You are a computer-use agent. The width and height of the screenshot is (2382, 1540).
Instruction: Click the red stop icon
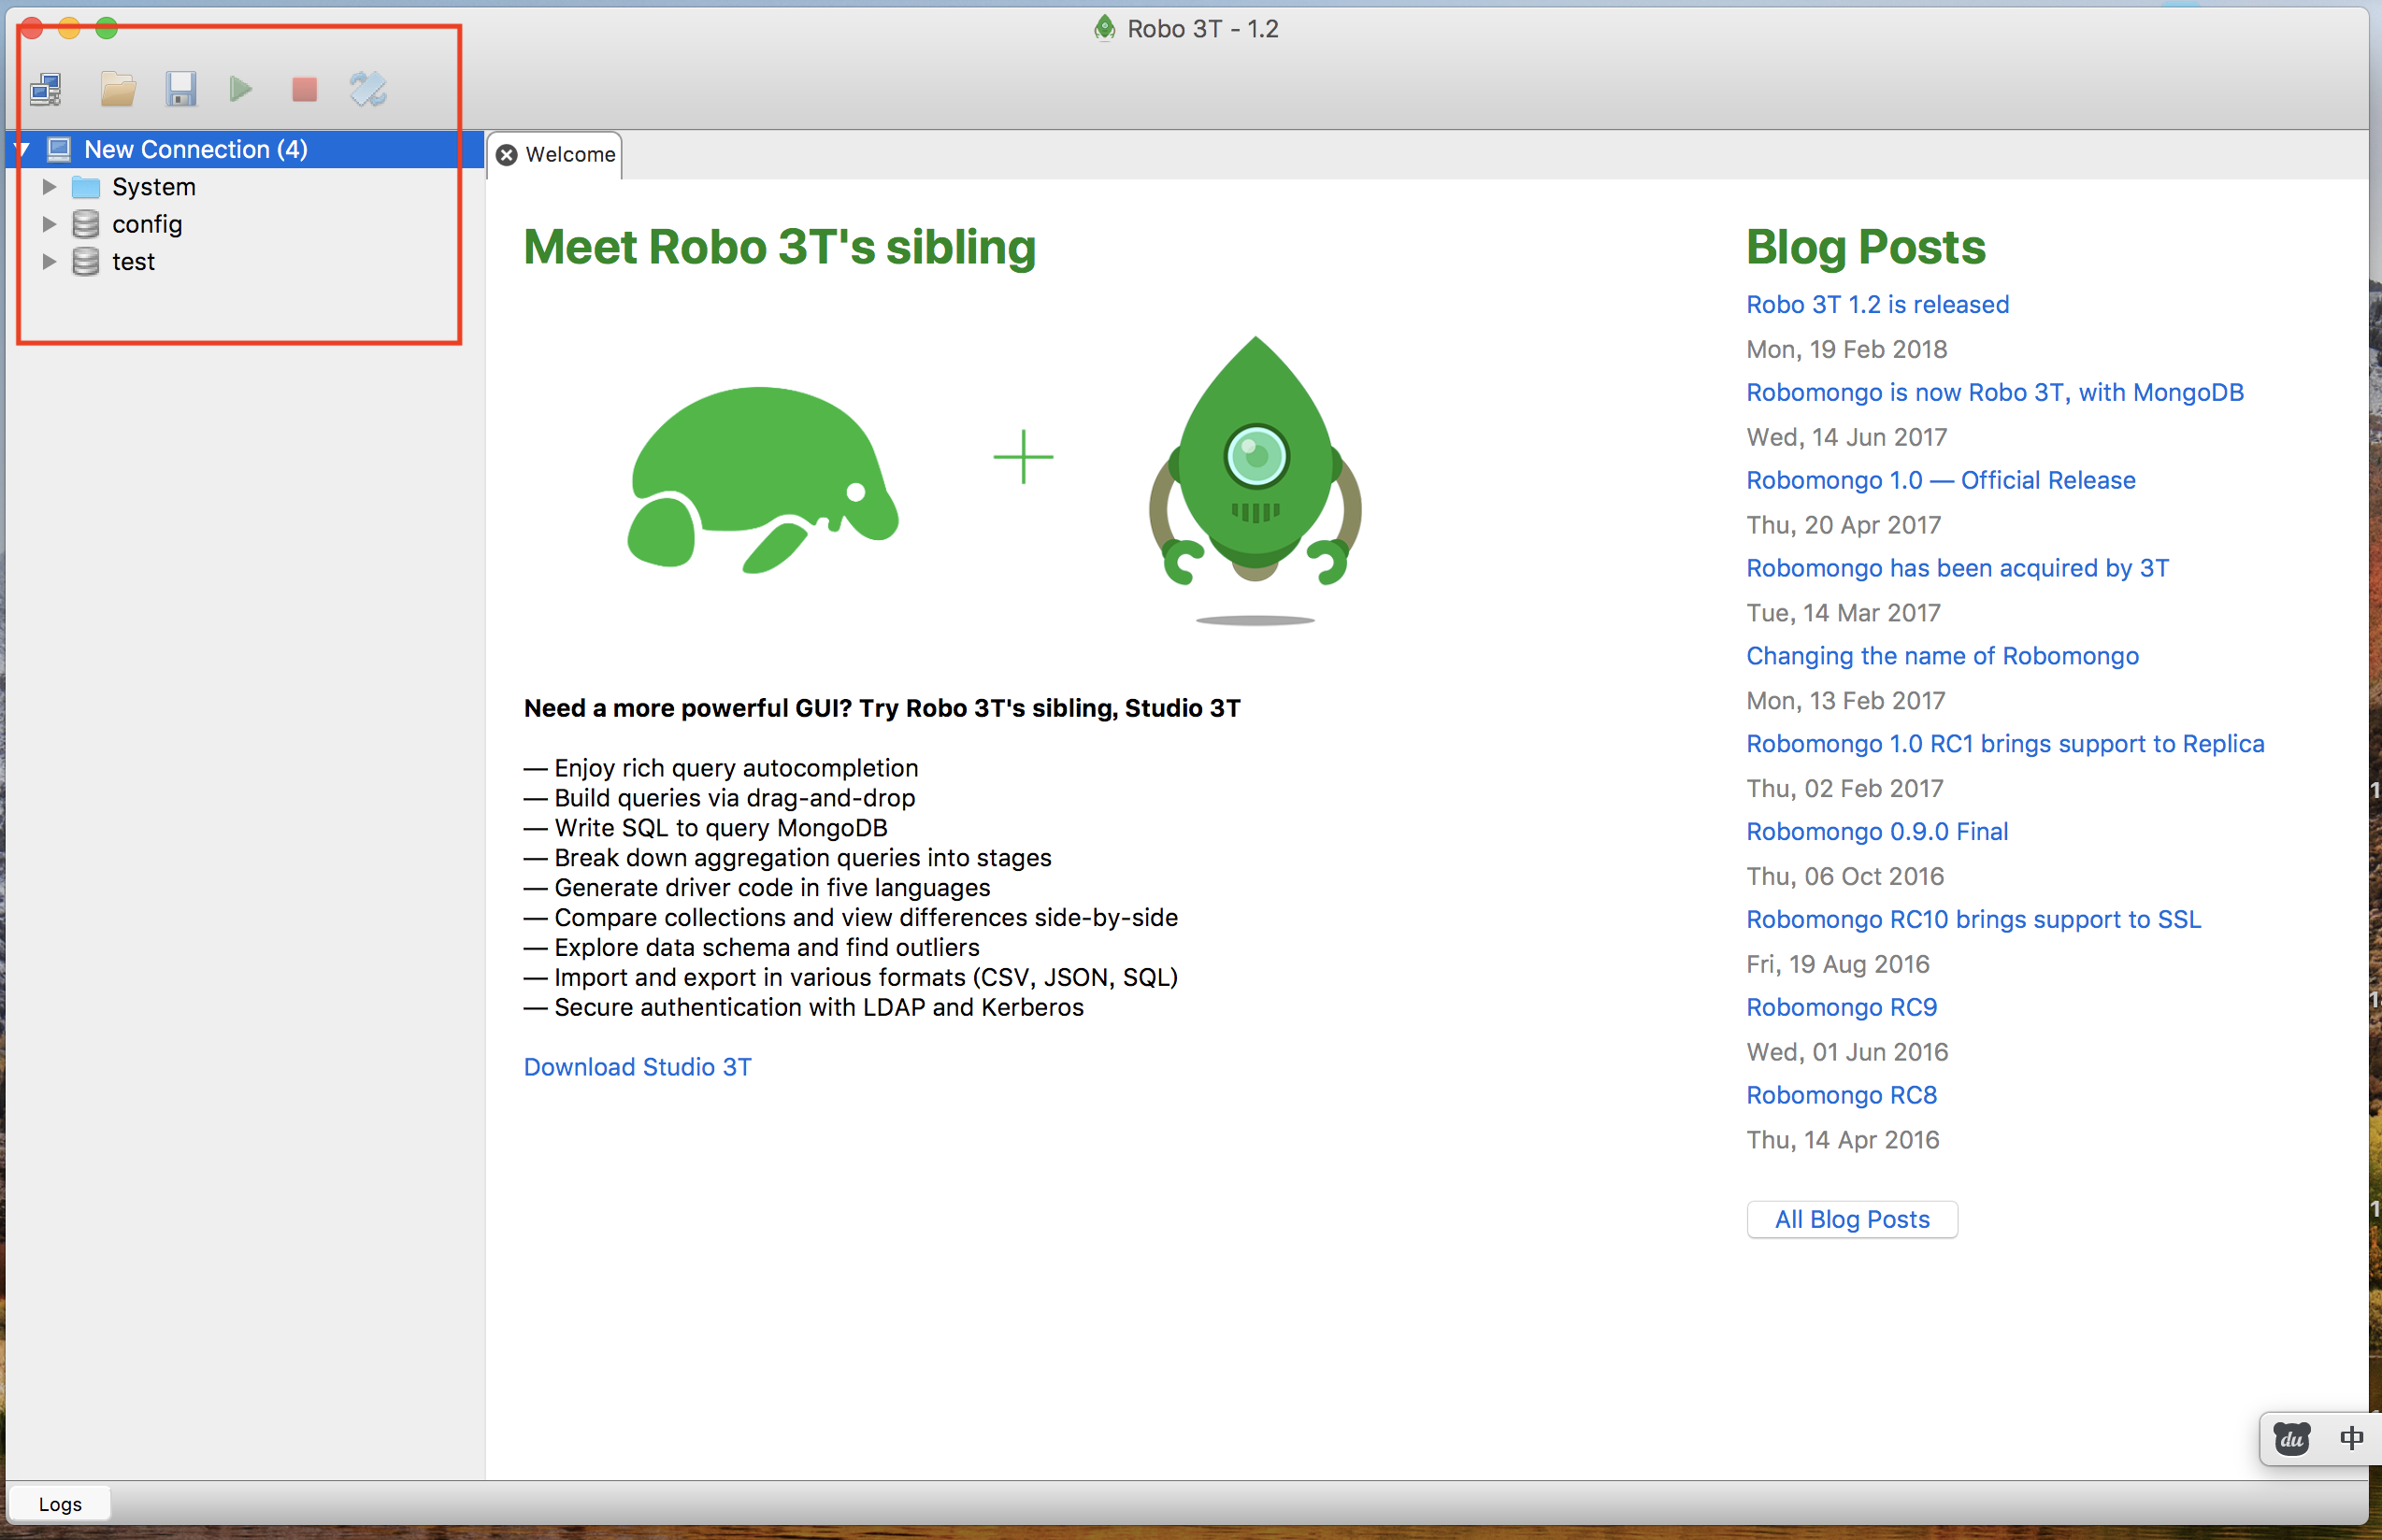pos(304,89)
